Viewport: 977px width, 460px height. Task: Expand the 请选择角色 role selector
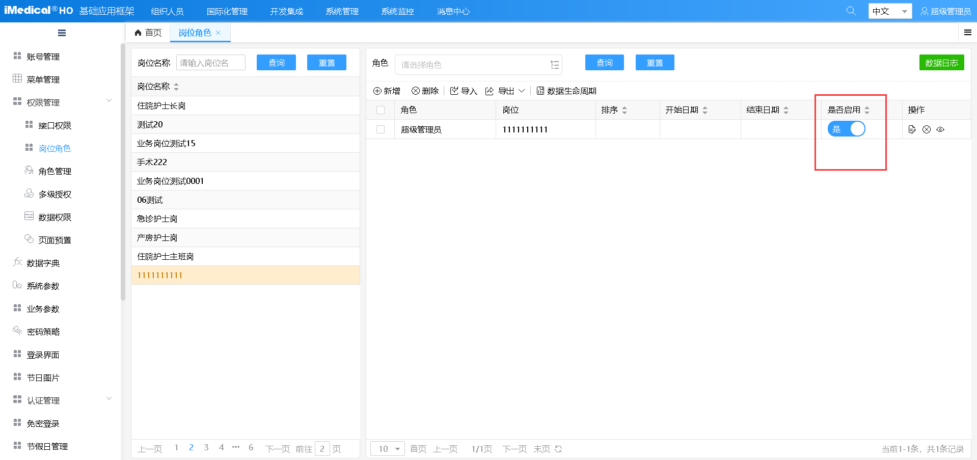point(478,65)
